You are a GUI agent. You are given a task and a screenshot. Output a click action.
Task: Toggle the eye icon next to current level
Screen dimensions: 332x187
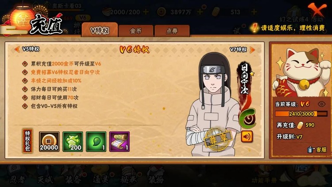[x=322, y=104]
